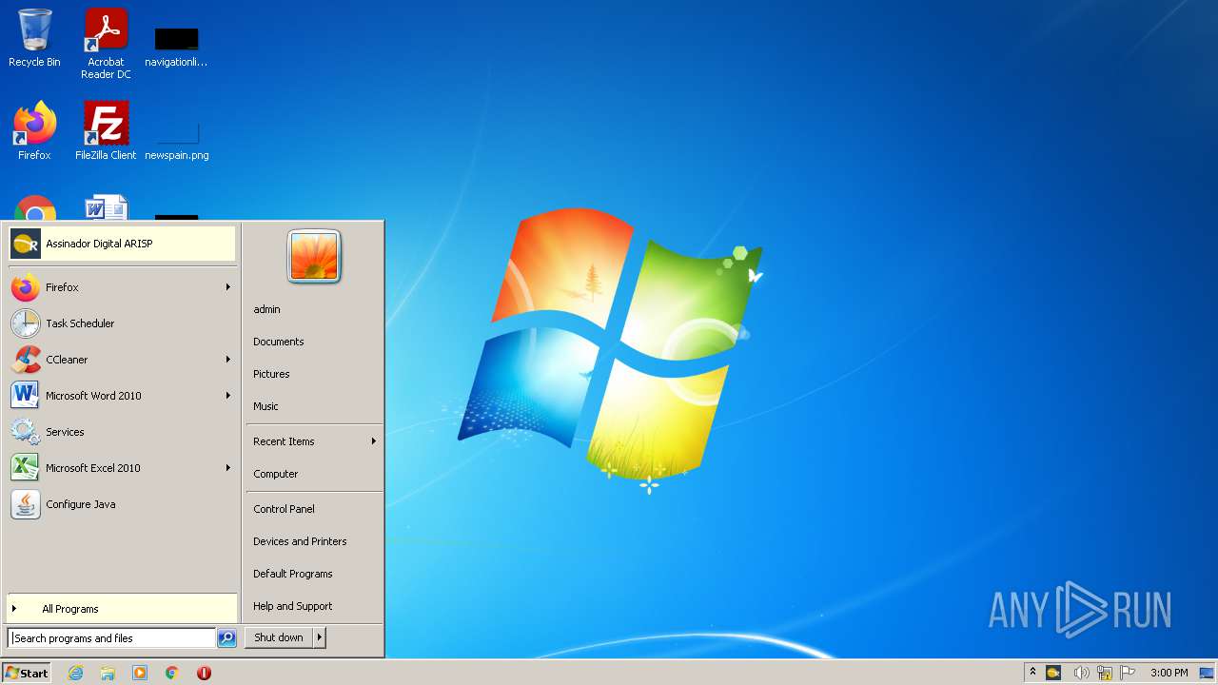Image resolution: width=1218 pixels, height=685 pixels.
Task: Open Music from Start menu
Action: point(314,406)
